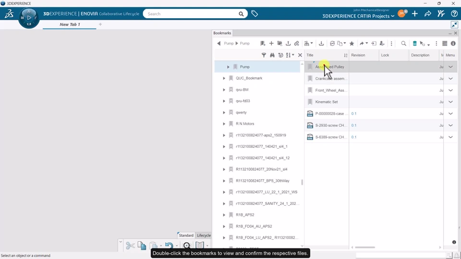
Task: Open menu chevron for S-6389-screw row
Action: coord(450,137)
